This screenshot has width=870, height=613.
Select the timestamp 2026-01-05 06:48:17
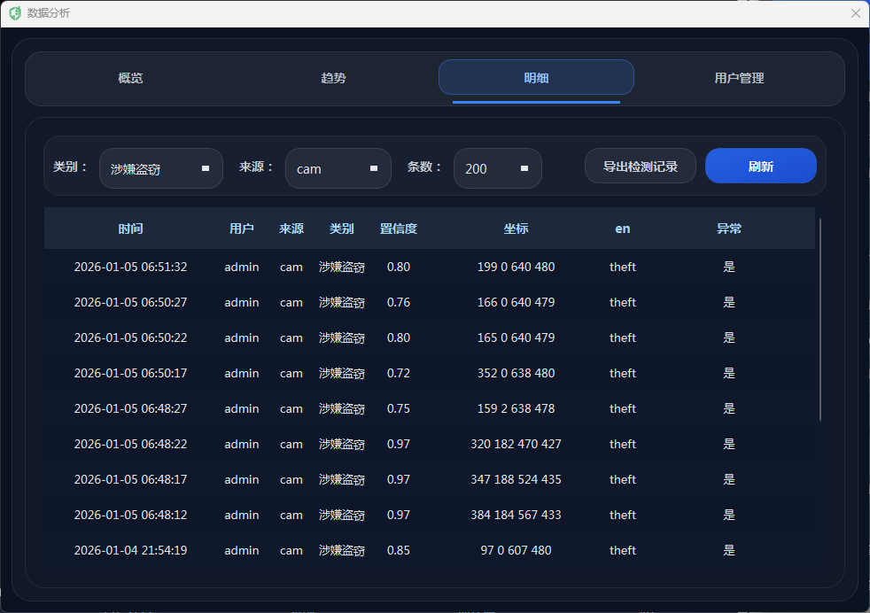(x=130, y=480)
